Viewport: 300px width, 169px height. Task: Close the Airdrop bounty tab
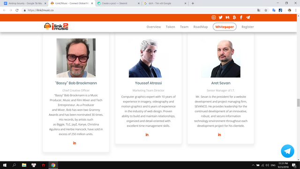pyautogui.click(x=45, y=3)
